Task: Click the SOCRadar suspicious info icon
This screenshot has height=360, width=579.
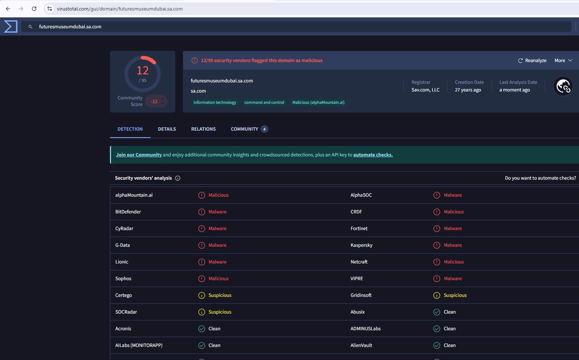Action: (202, 312)
